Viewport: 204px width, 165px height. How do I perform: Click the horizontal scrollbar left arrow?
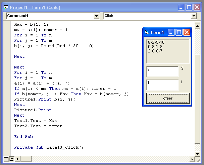click(x=17, y=159)
